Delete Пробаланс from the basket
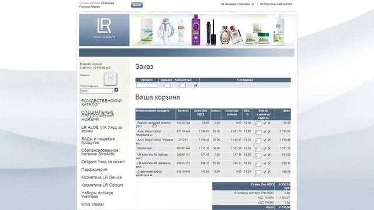Screen dimensions: 374x210 (x=269, y=149)
